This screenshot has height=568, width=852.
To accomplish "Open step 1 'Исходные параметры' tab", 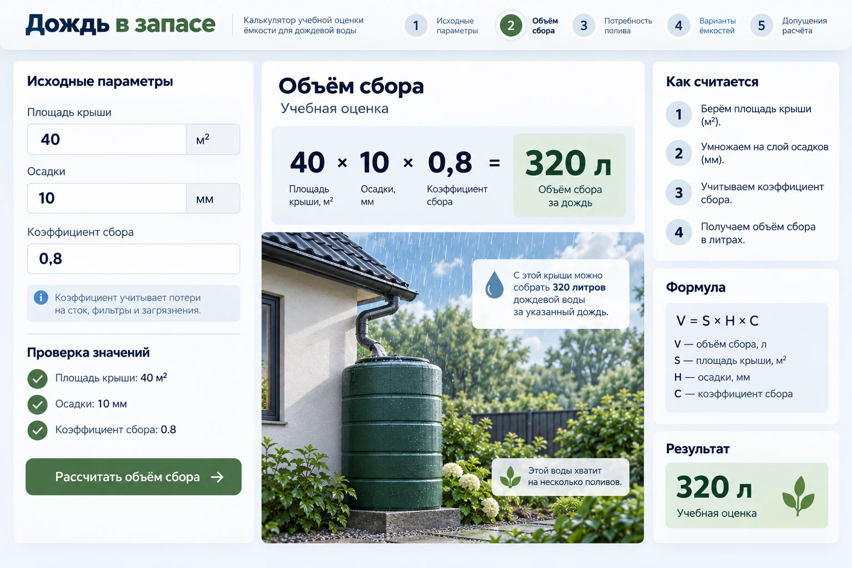I will (x=442, y=26).
